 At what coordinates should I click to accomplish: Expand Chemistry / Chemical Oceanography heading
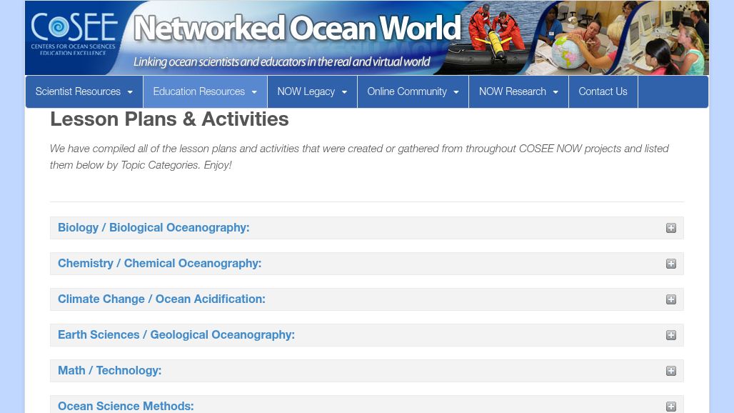click(159, 264)
